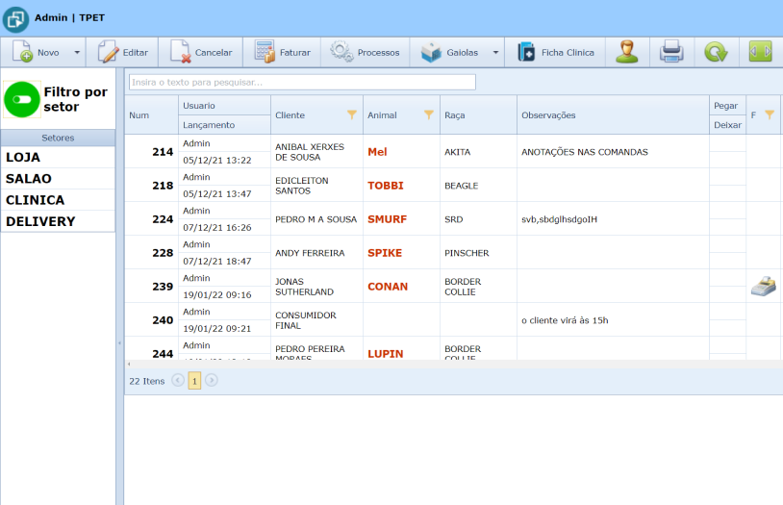Image resolution: width=783 pixels, height=505 pixels.
Task: Click cash register icon in row 239
Action: 764,286
